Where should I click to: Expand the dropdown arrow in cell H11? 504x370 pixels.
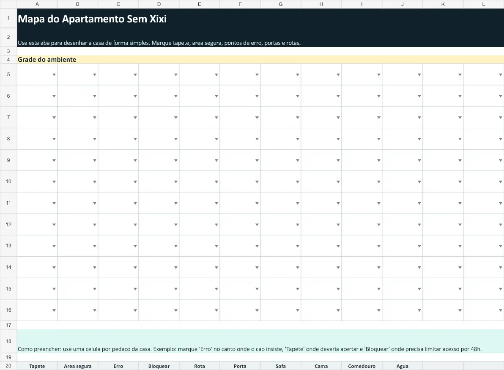coord(338,203)
